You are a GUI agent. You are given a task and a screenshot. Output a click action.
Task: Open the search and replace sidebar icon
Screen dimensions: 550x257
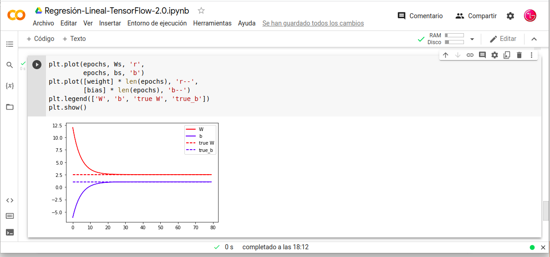click(x=10, y=65)
